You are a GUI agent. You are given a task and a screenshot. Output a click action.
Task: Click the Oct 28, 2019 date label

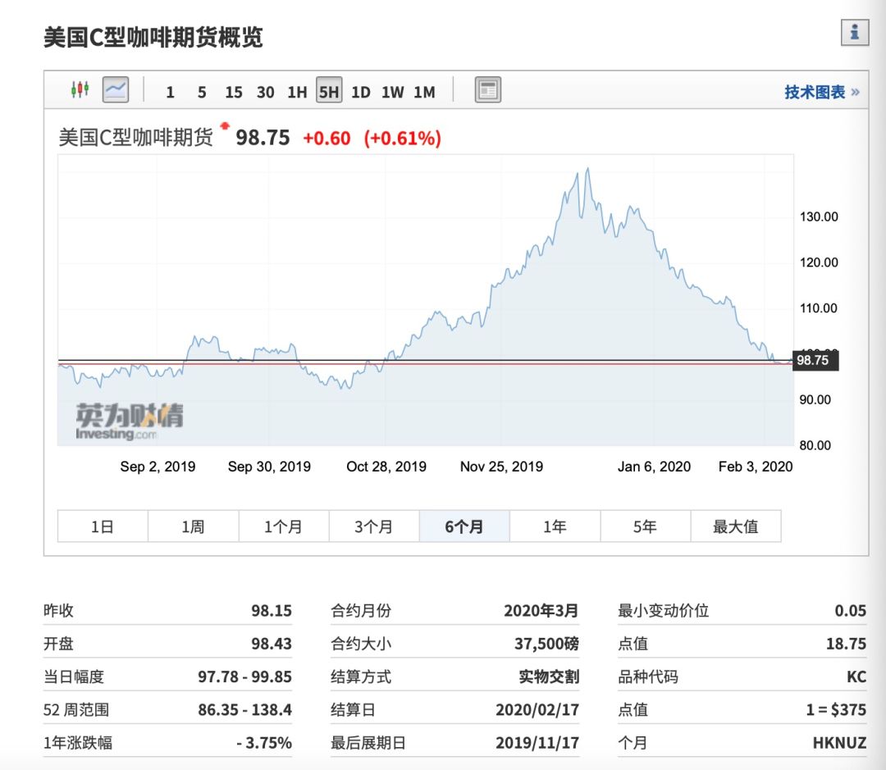pos(386,467)
